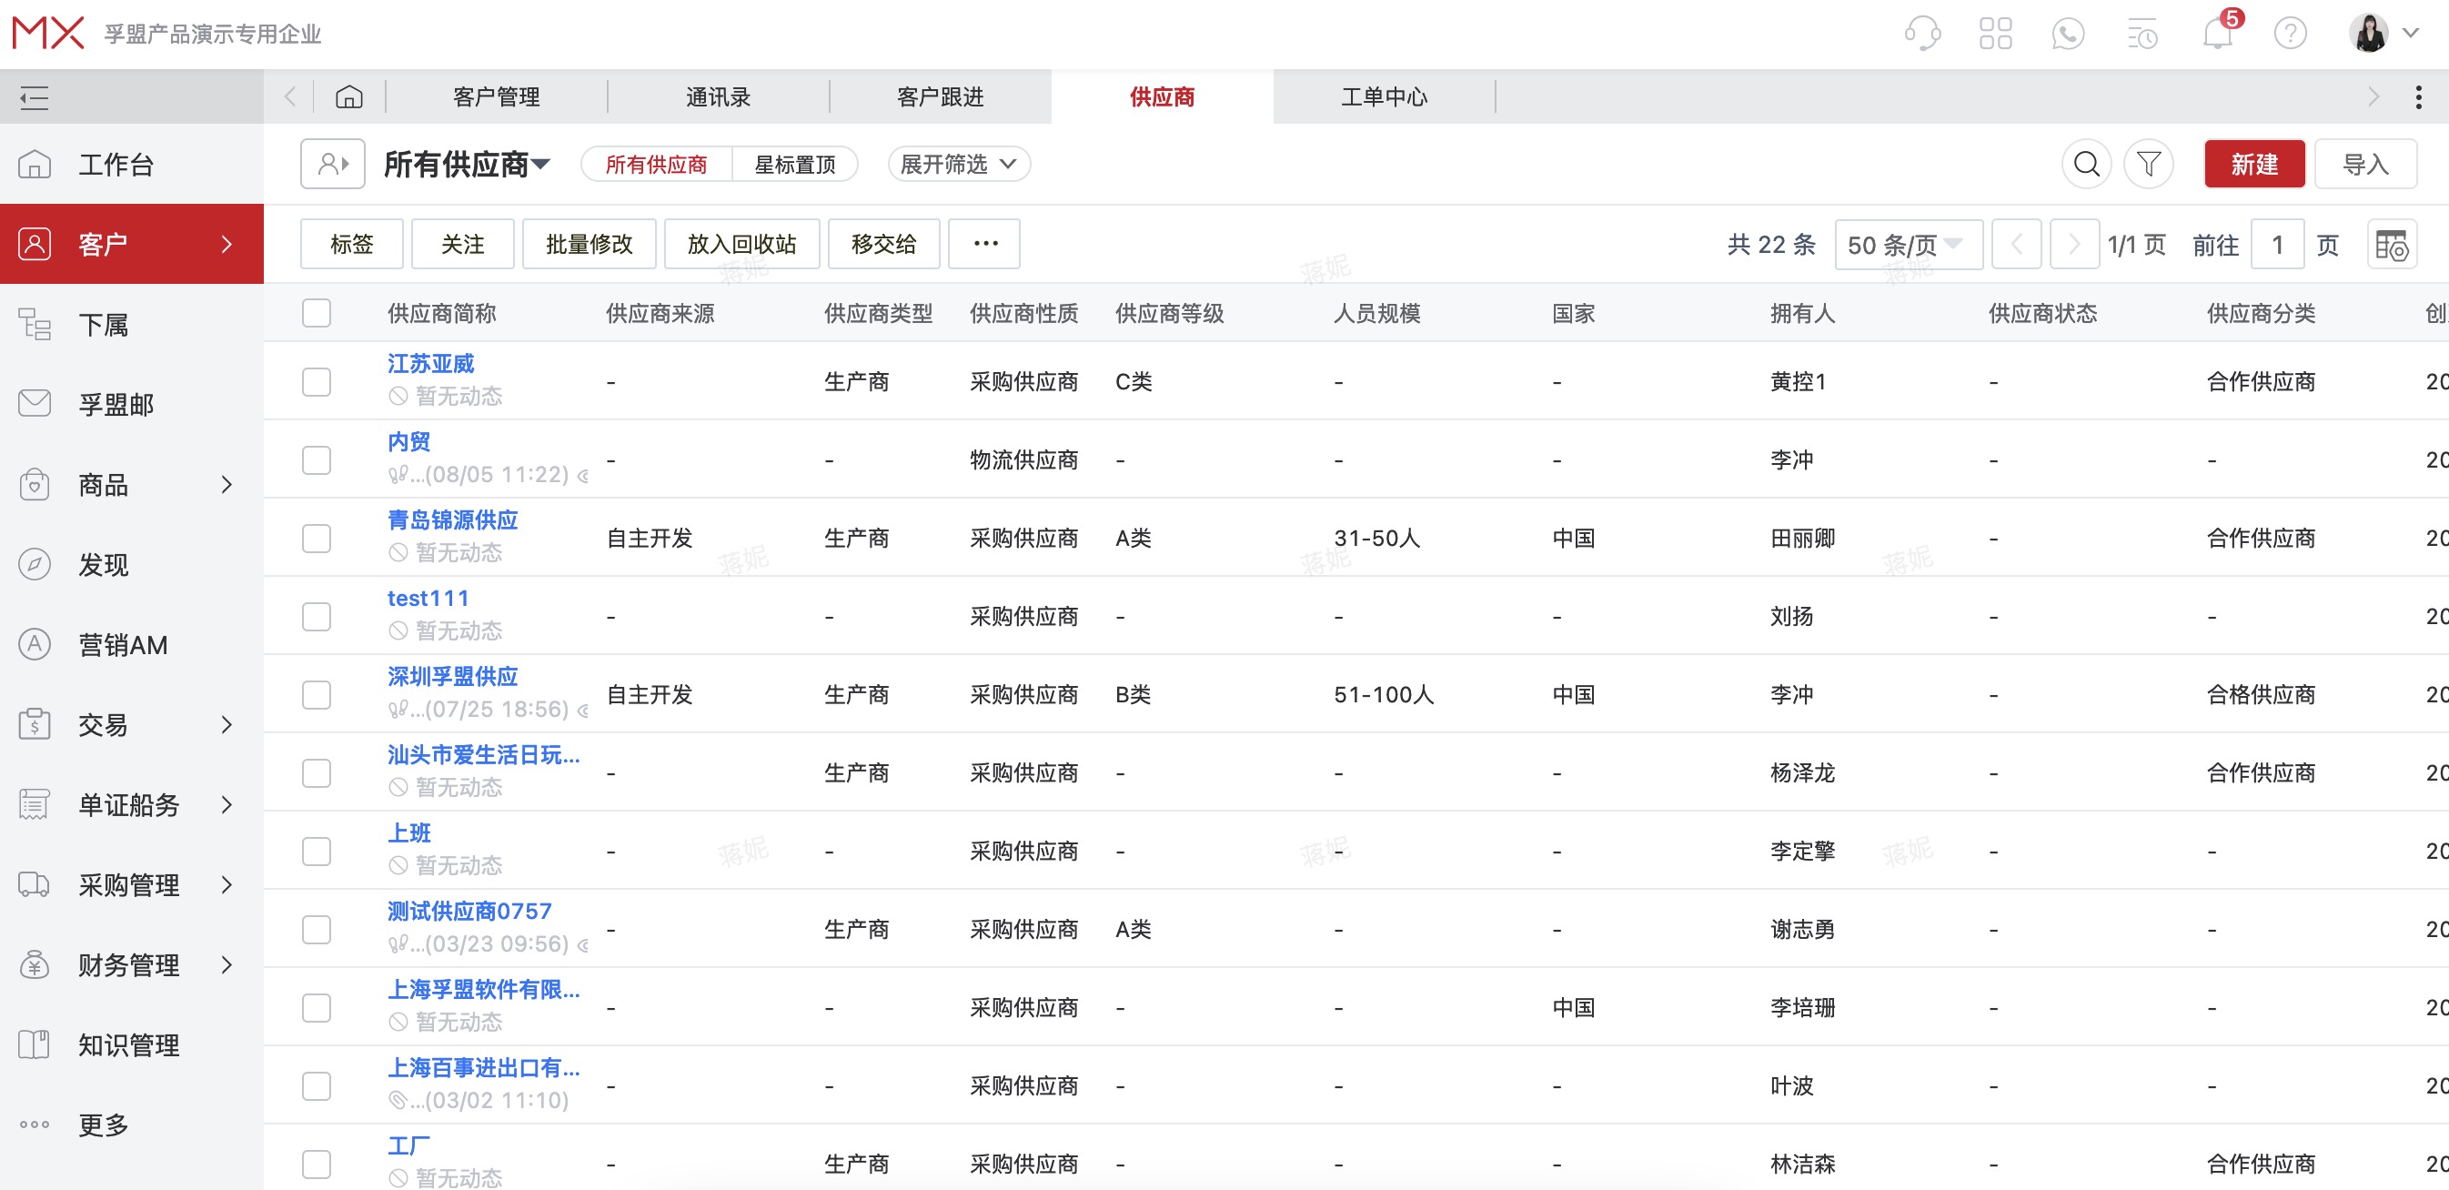Click the 新建 button to create supplier
The height and width of the screenshot is (1190, 2449).
(2254, 164)
